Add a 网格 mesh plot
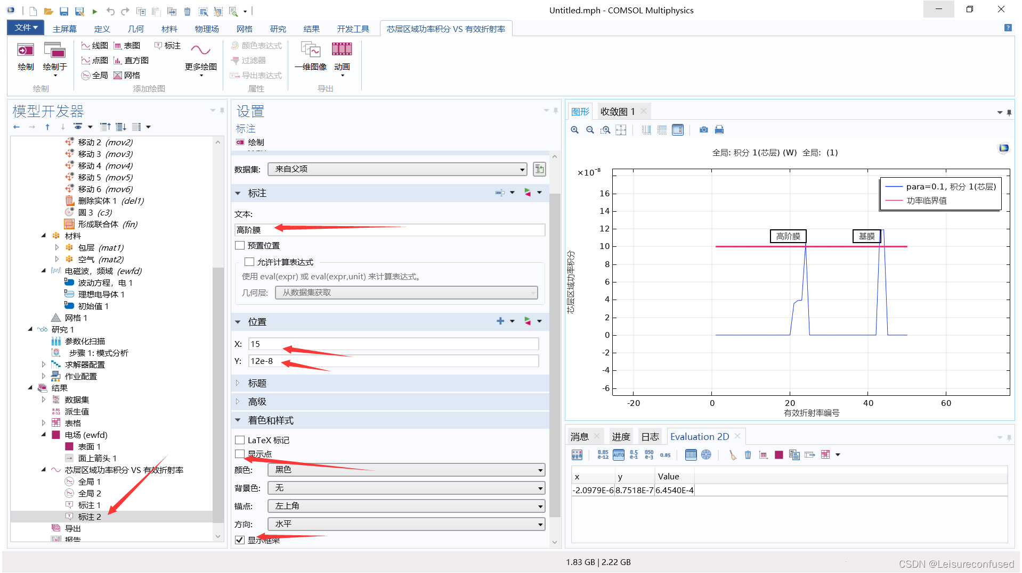The image size is (1022, 573). 127,76
